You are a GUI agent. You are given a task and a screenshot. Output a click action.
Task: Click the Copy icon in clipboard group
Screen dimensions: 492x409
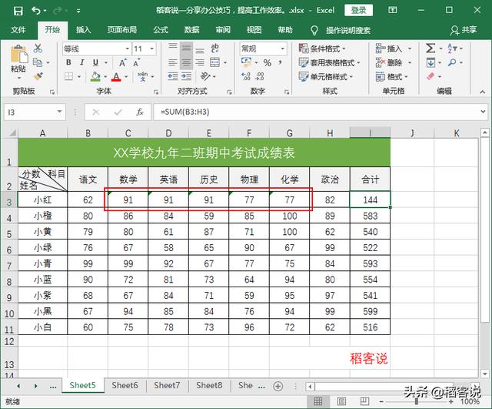click(38, 62)
